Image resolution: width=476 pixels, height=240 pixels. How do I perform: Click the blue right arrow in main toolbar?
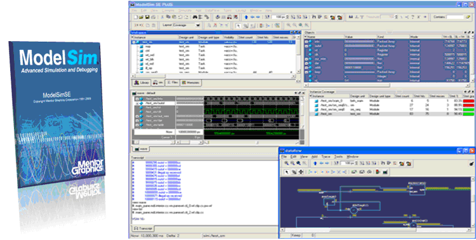pos(258,17)
